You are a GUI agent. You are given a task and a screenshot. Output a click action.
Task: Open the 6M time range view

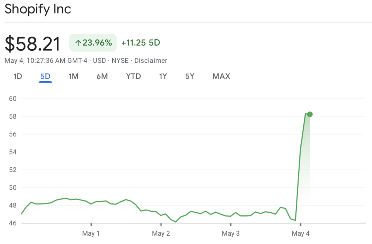coord(102,76)
